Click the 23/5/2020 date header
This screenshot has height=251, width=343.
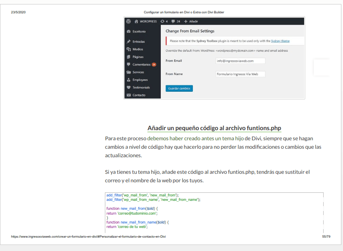pyautogui.click(x=18, y=12)
